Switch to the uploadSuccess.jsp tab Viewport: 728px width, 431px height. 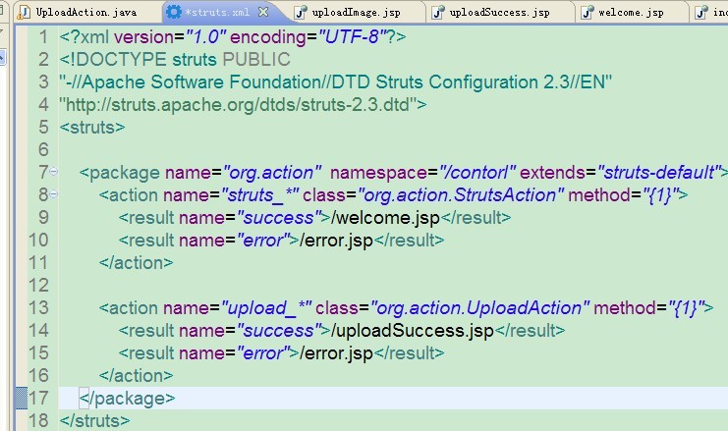499,13
